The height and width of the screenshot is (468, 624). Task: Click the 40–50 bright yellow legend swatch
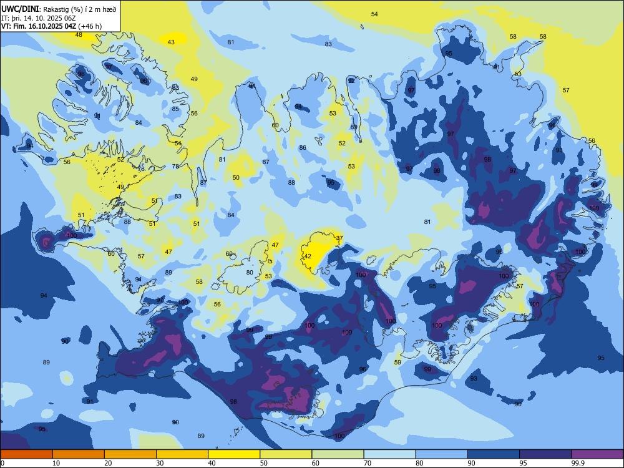click(234, 454)
